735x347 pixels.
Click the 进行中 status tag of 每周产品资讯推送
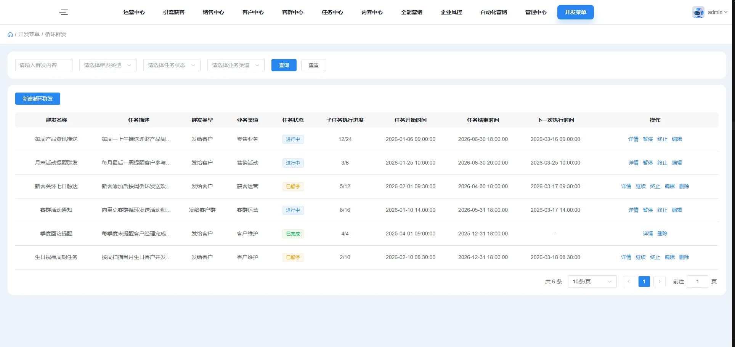point(293,139)
